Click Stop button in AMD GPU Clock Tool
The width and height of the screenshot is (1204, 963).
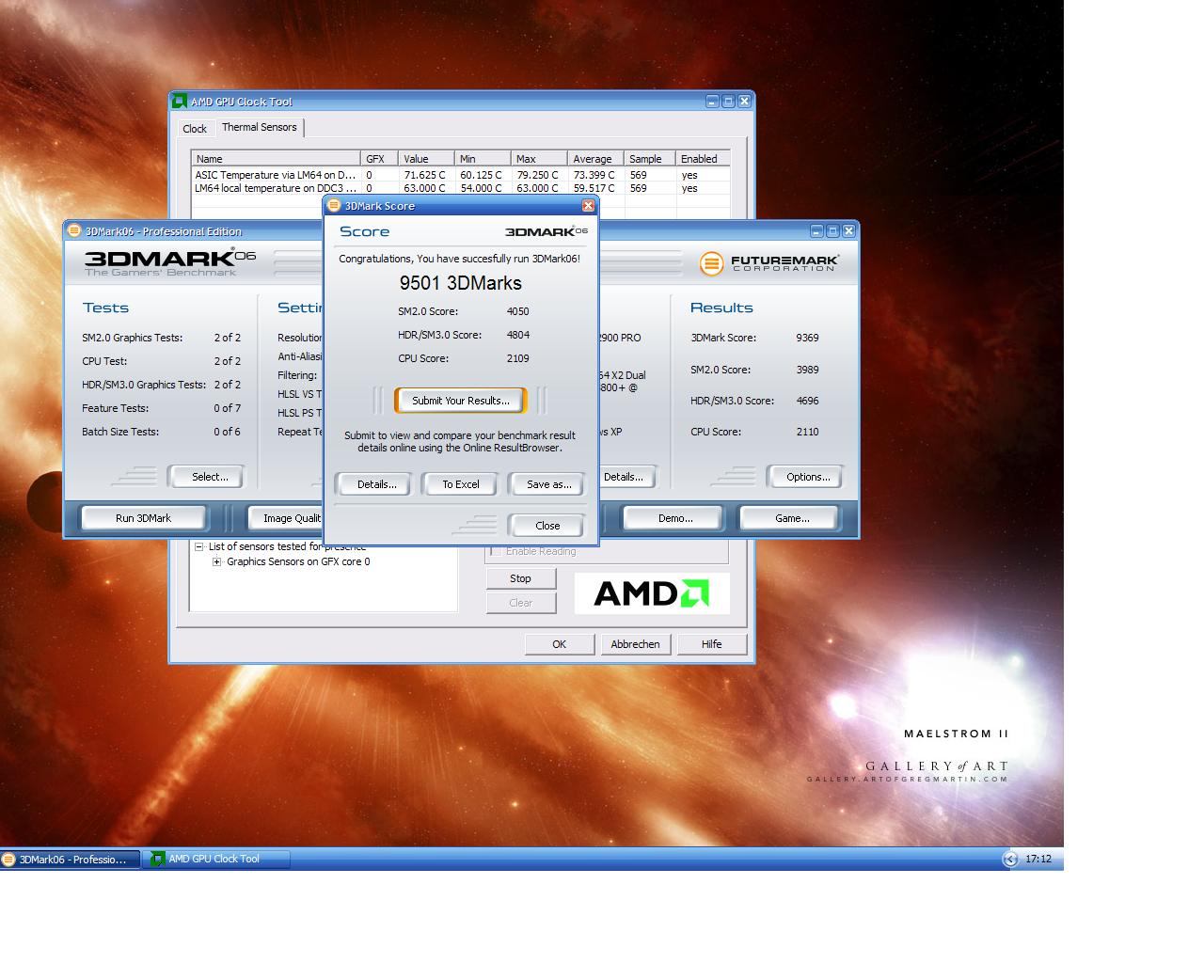520,578
